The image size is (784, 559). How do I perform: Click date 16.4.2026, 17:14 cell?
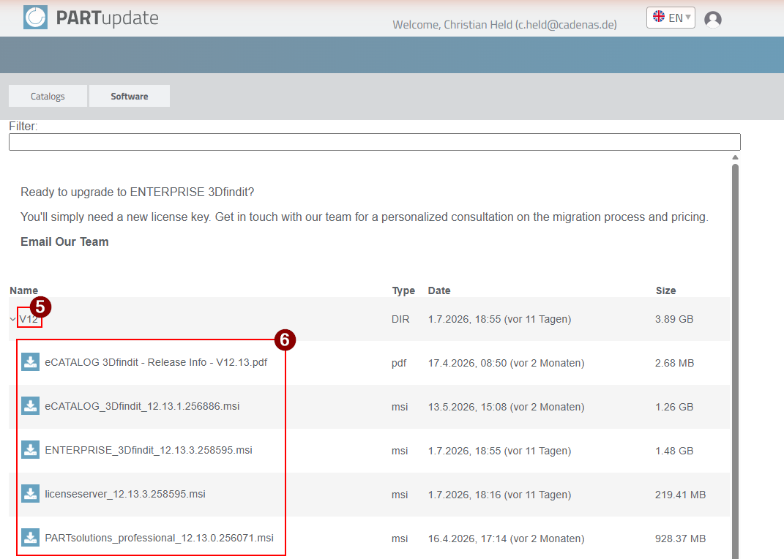[506, 539]
